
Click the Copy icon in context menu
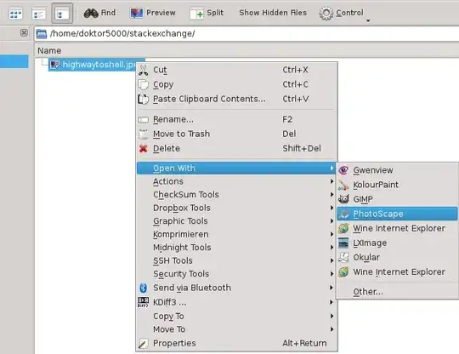coord(143,85)
